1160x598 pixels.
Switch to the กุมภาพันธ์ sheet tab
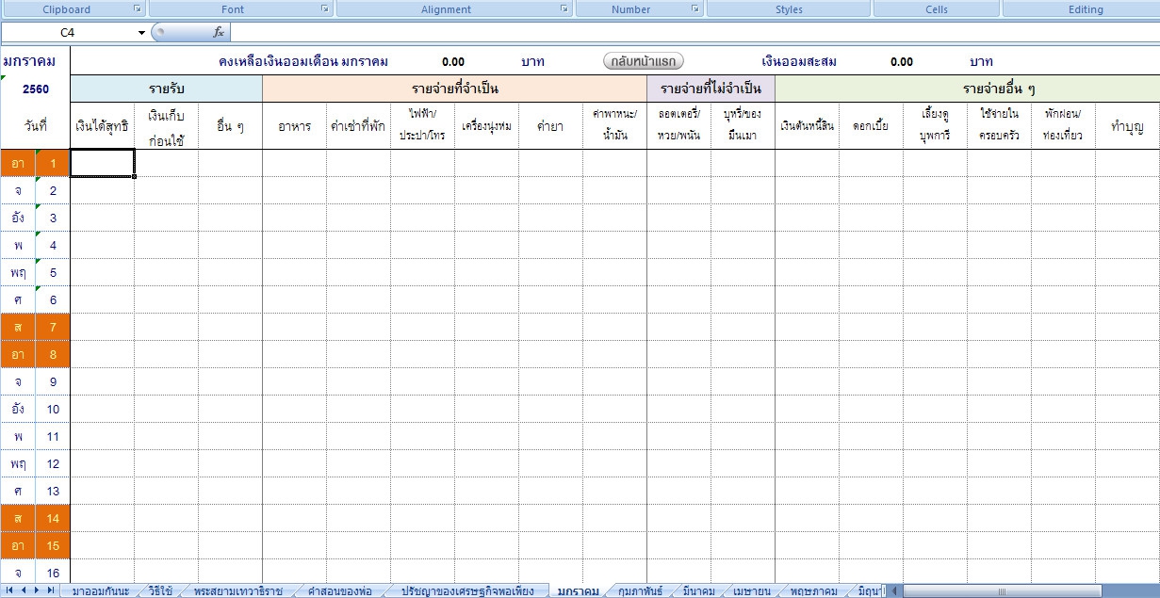click(x=641, y=590)
